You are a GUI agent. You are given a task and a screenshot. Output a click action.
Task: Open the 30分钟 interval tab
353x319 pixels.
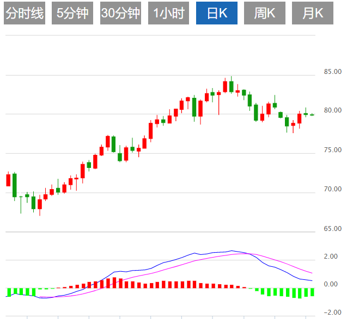click(120, 13)
